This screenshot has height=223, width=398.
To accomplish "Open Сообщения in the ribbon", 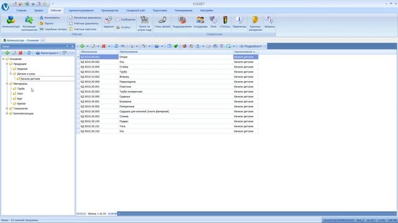I will tap(126, 19).
